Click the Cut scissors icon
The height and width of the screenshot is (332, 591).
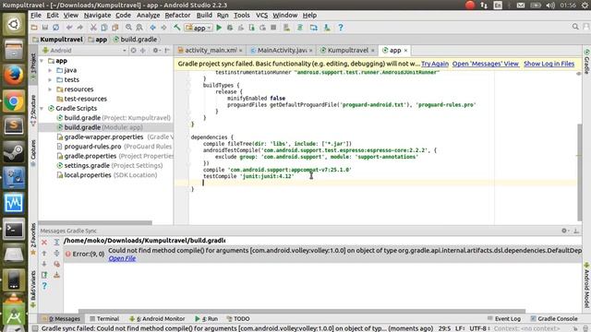point(93,28)
